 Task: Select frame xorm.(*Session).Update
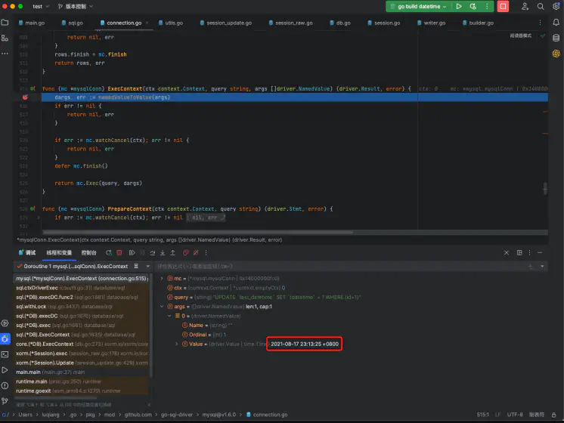(82, 363)
